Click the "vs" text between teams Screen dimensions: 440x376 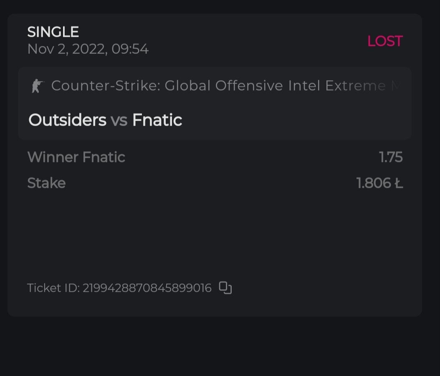pos(119,121)
